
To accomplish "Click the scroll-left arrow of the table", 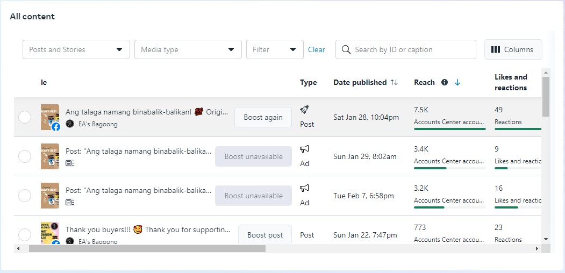I will click(x=18, y=248).
